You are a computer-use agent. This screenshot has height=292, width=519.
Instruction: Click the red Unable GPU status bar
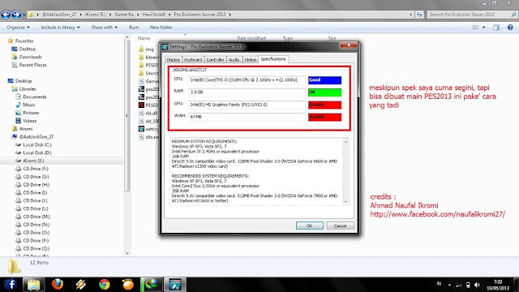pos(324,105)
